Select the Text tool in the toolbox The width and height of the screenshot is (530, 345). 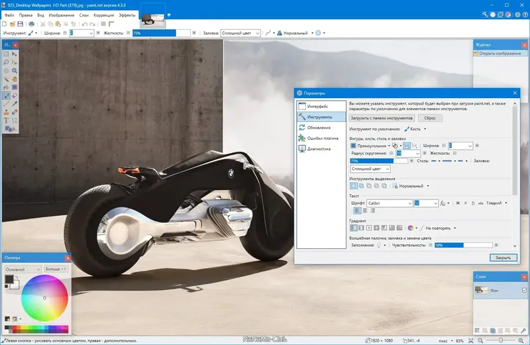[x=6, y=121]
